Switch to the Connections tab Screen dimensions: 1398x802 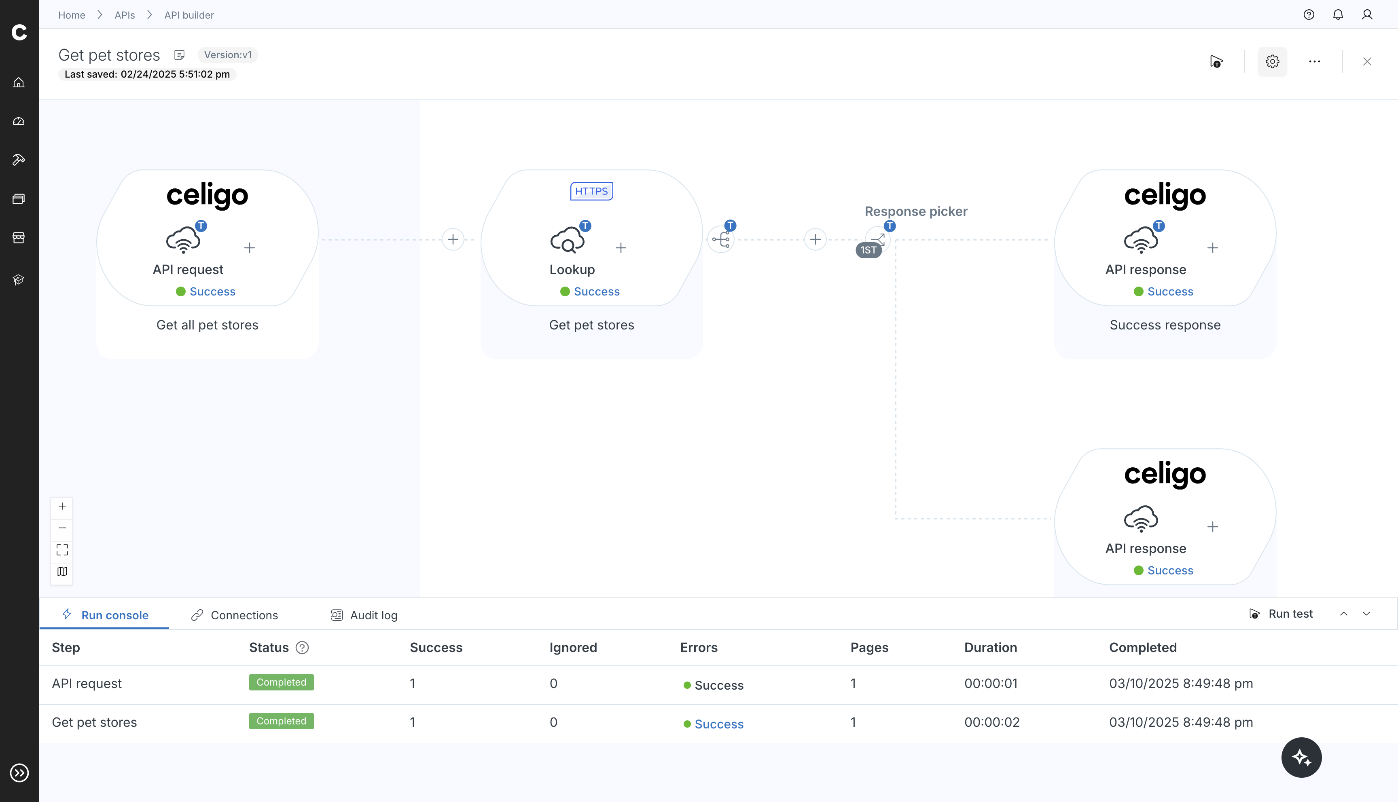point(234,615)
